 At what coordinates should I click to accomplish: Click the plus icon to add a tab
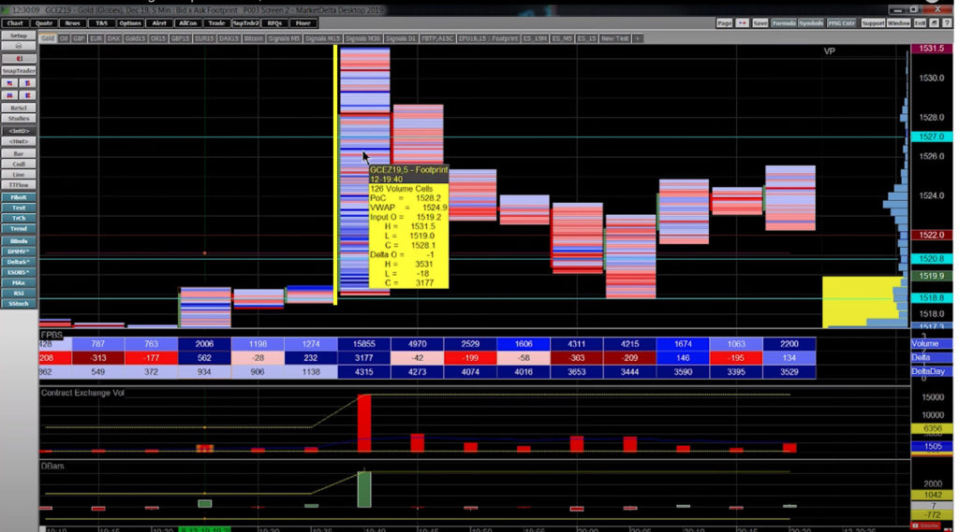(638, 38)
